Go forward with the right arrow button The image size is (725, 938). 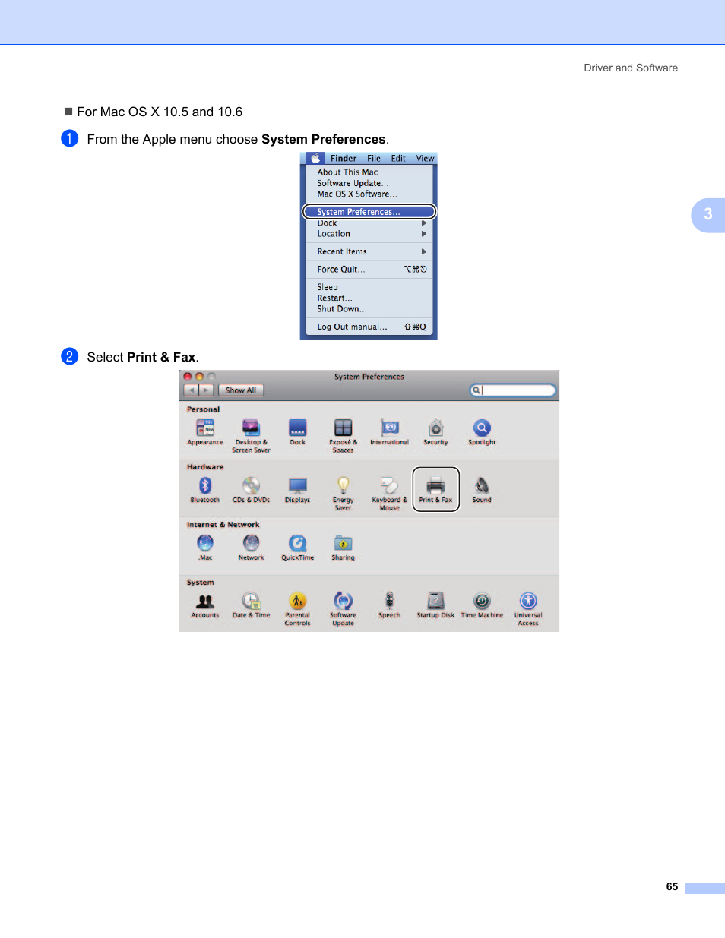point(206,390)
